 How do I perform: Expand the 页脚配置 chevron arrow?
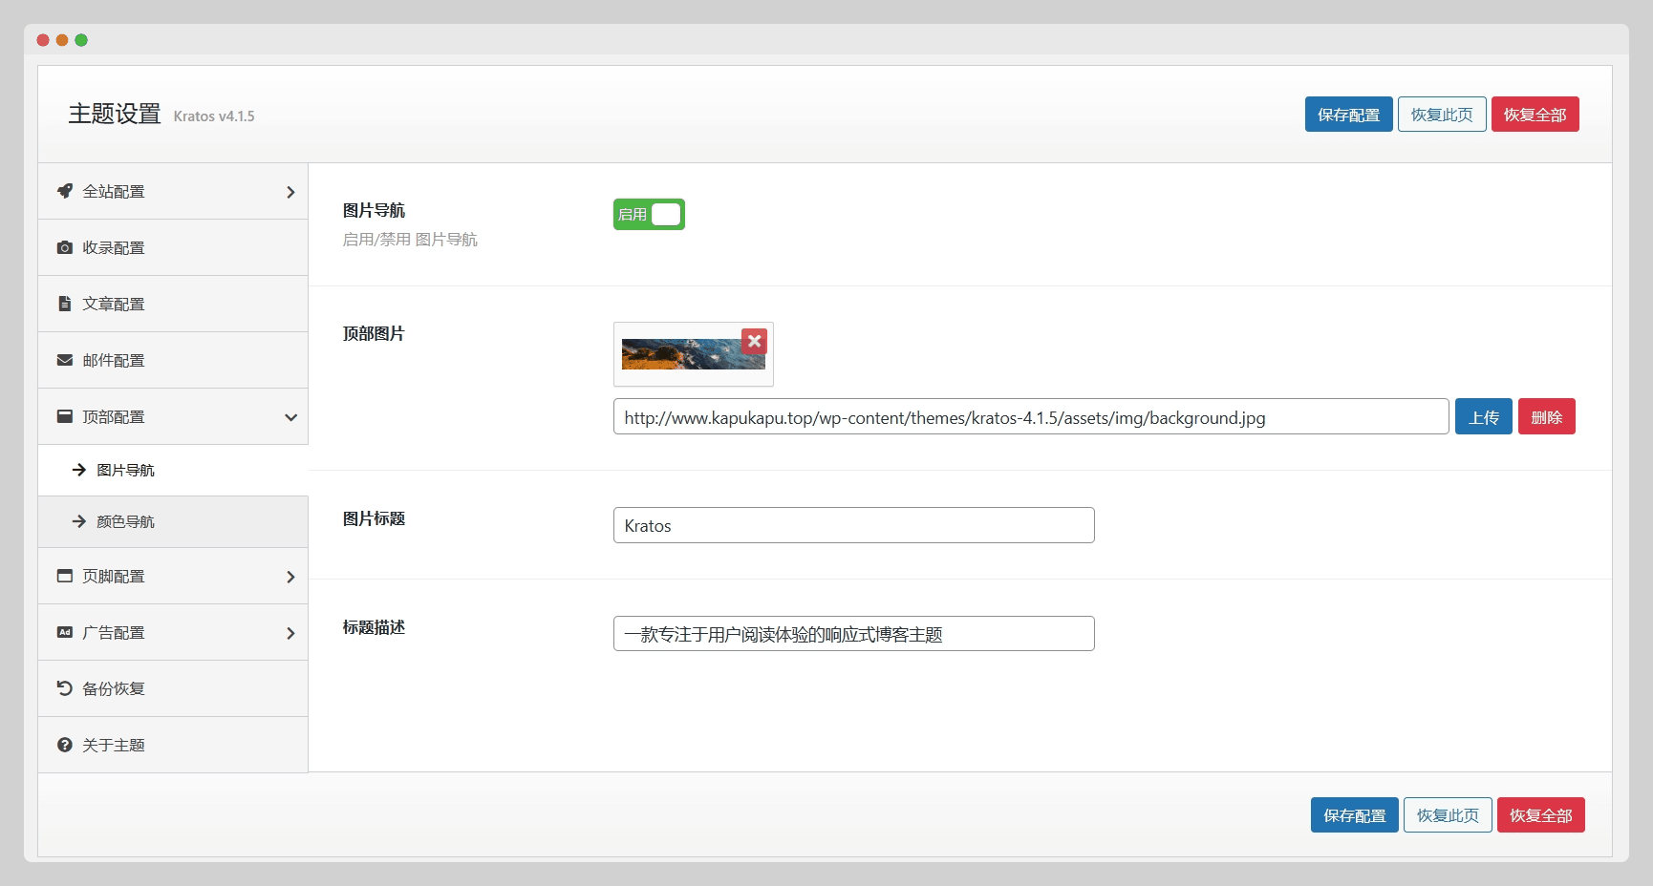290,577
